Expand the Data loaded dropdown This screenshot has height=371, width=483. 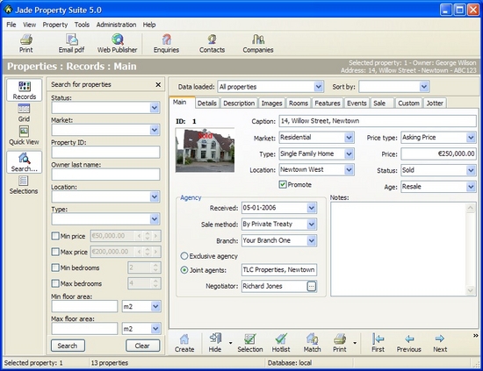coord(319,87)
